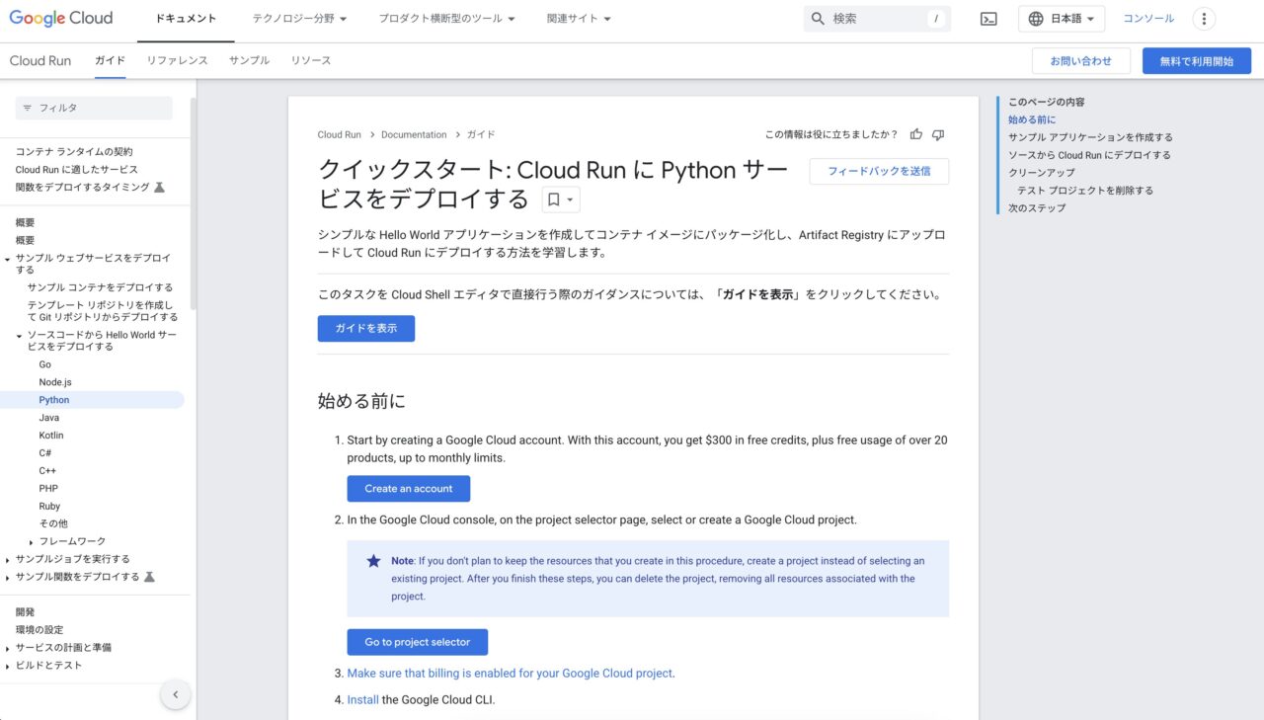Click the globe language icon

[x=1036, y=19]
